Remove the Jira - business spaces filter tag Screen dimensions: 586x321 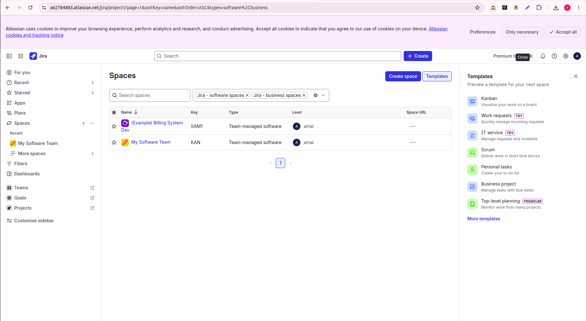pyautogui.click(x=304, y=95)
